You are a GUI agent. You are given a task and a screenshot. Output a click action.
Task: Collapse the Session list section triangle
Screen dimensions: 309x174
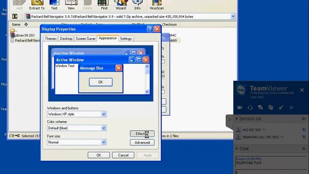[237, 119]
